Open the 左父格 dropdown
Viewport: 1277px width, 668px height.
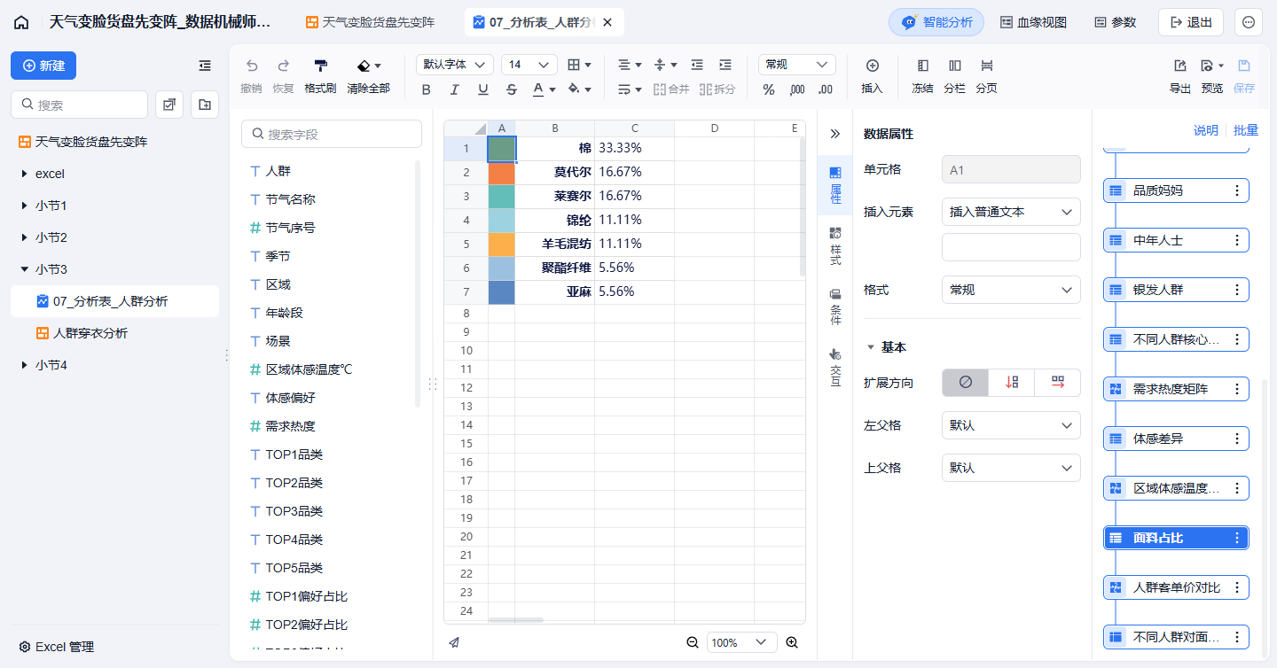coord(1011,425)
